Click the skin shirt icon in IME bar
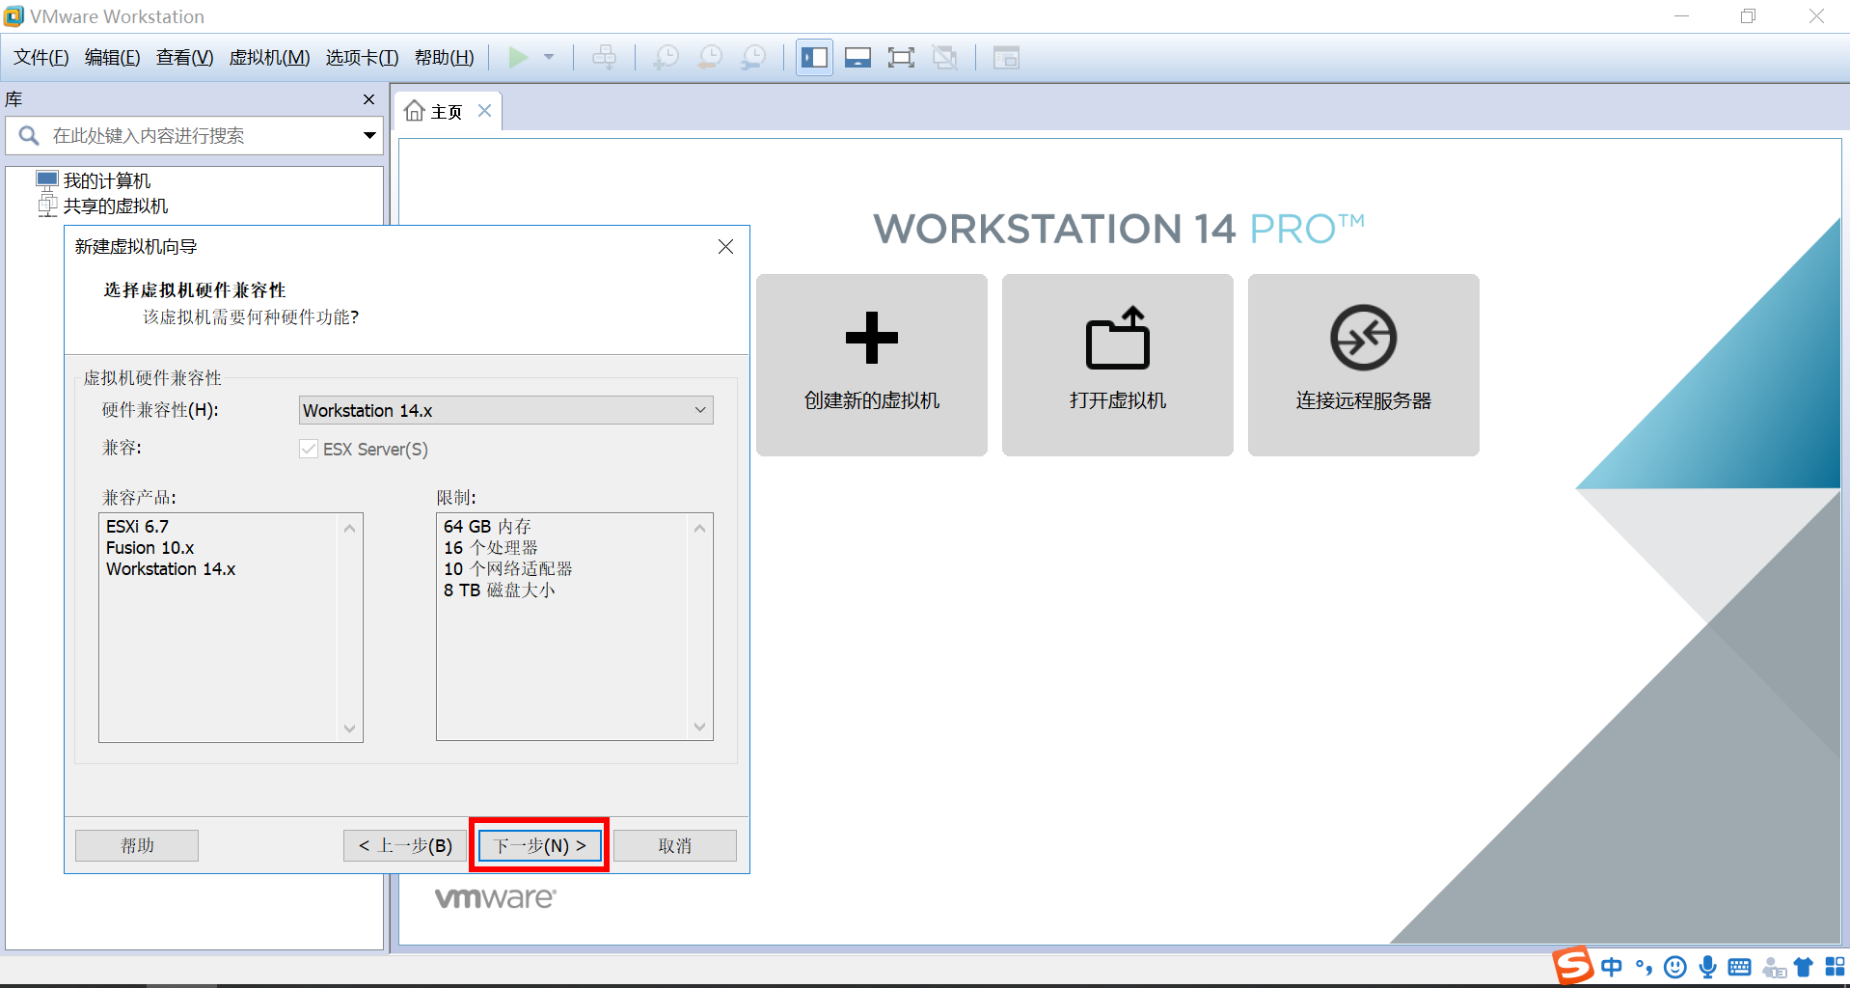This screenshot has width=1850, height=988. pyautogui.click(x=1803, y=967)
